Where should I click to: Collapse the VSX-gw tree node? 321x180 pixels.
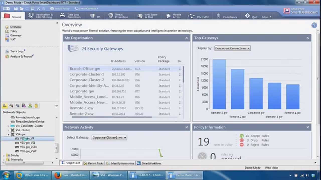(x=8, y=134)
